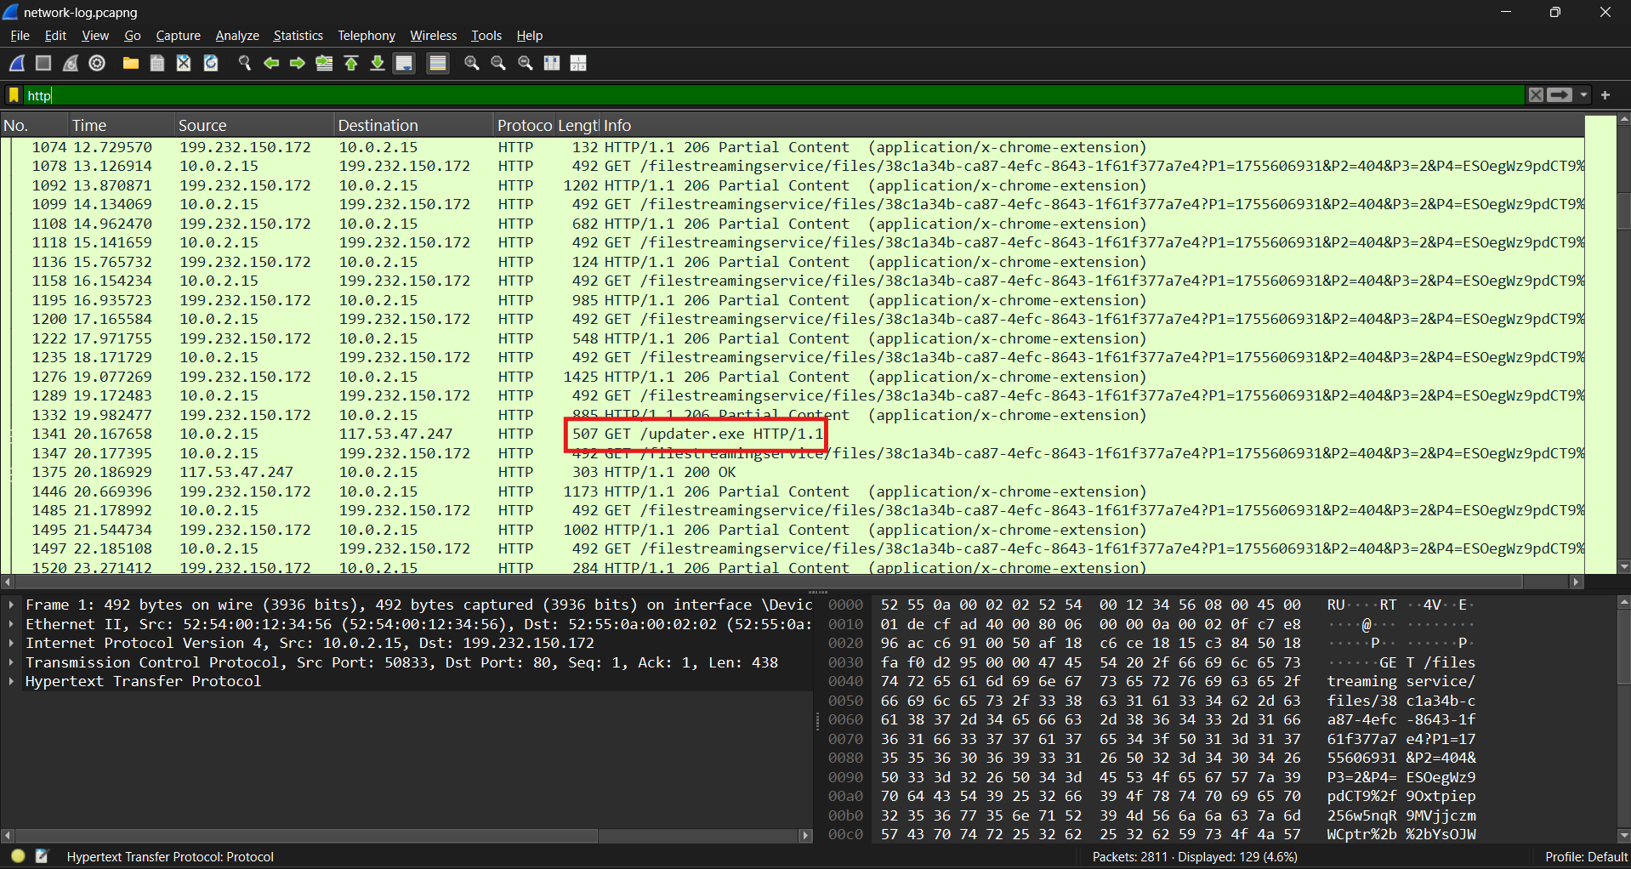
Task: Click the display filter bookmark icon
Action: tap(14, 95)
